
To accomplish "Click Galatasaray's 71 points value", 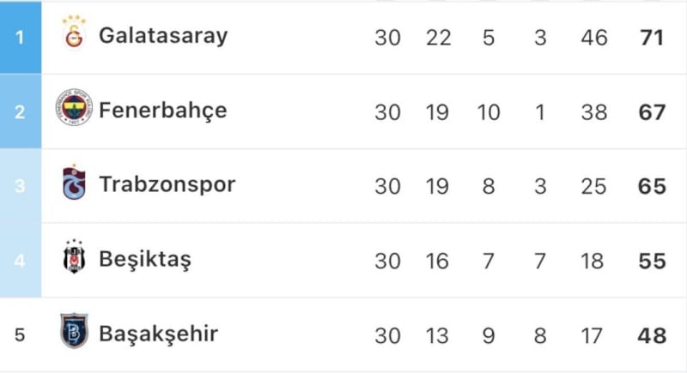I will [653, 37].
